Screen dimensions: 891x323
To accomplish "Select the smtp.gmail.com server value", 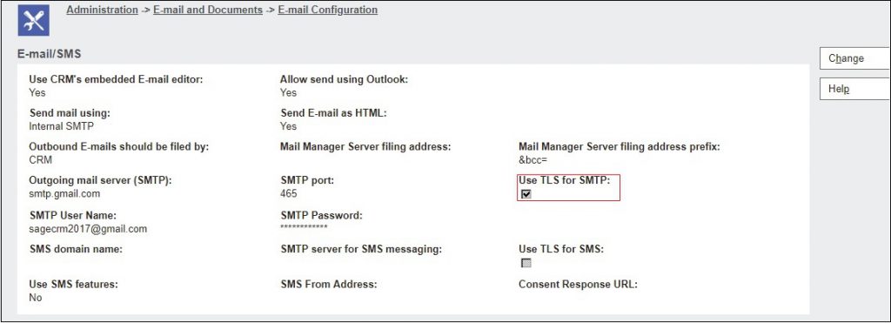I will (64, 194).
